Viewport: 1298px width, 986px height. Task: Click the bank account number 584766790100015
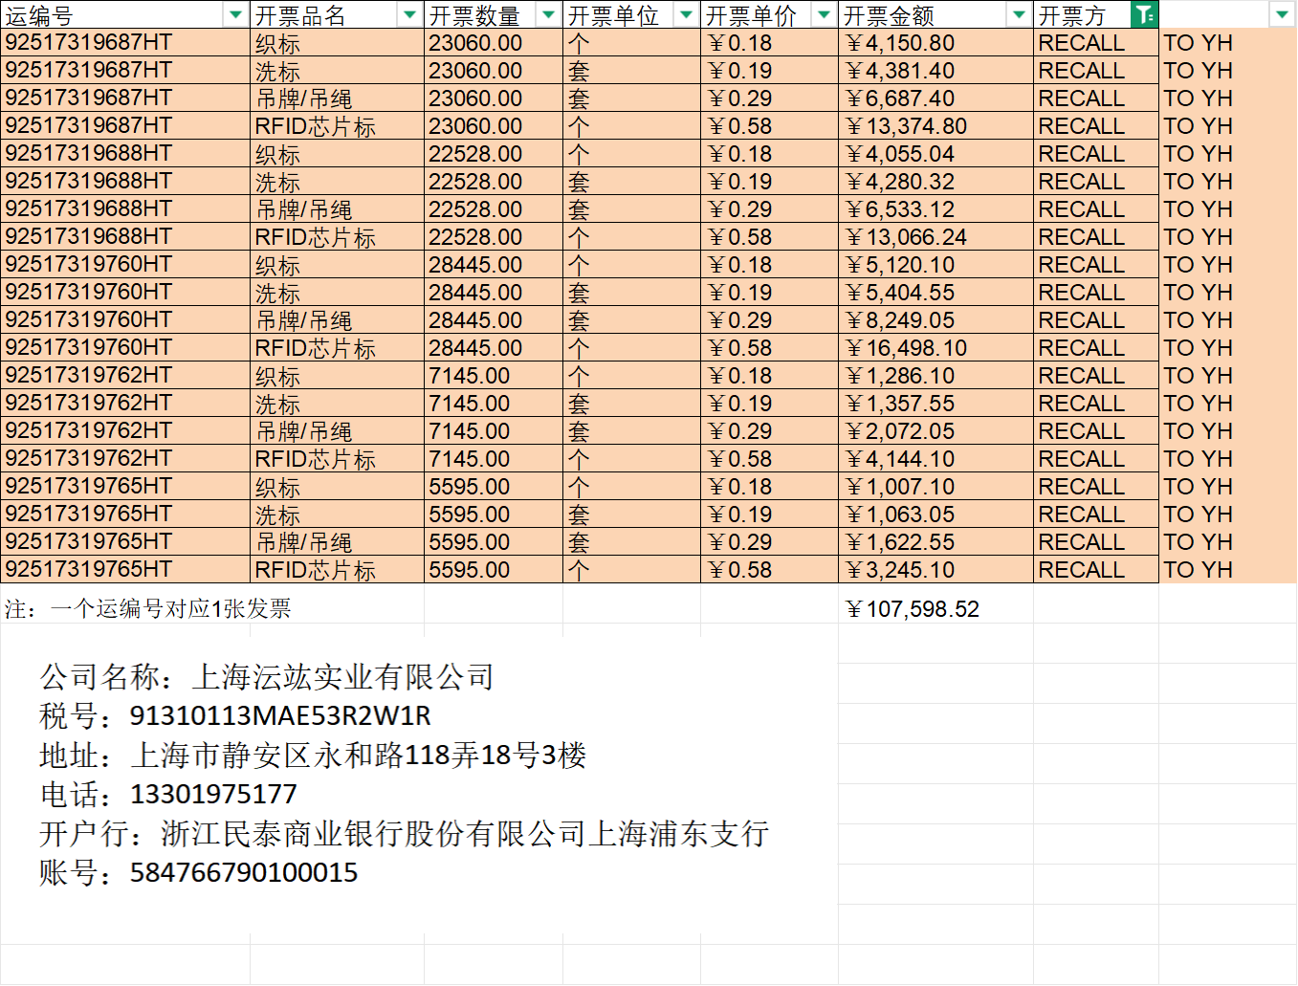pyautogui.click(x=243, y=872)
